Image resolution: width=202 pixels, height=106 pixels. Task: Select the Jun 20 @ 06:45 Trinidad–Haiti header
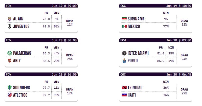155,75
